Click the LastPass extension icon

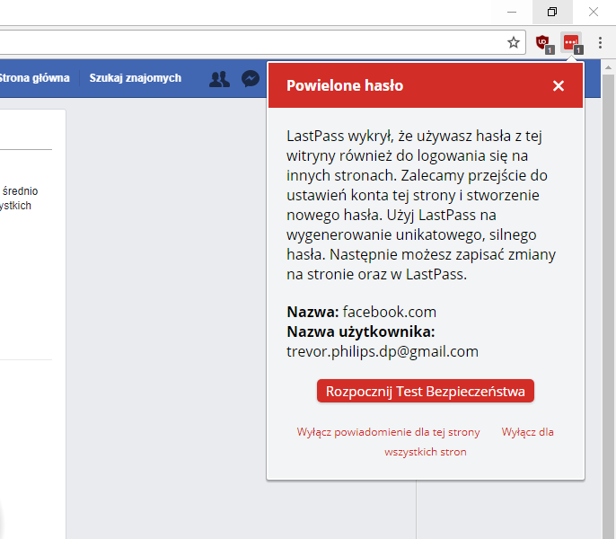click(x=572, y=43)
